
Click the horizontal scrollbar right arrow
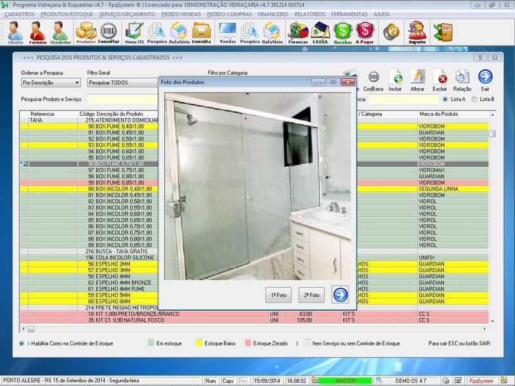coord(485,329)
